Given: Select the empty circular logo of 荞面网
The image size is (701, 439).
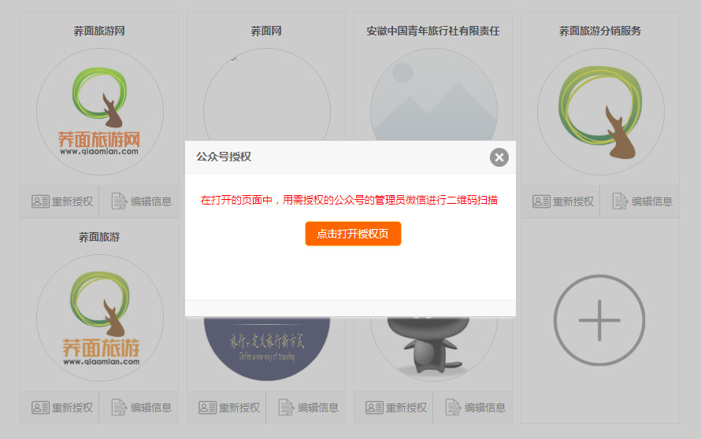Looking at the screenshot, I should click(x=267, y=94).
